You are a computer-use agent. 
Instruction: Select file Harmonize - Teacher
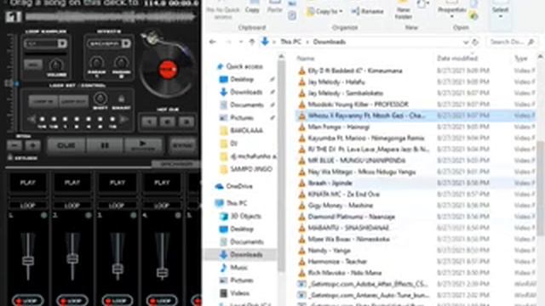click(x=337, y=262)
